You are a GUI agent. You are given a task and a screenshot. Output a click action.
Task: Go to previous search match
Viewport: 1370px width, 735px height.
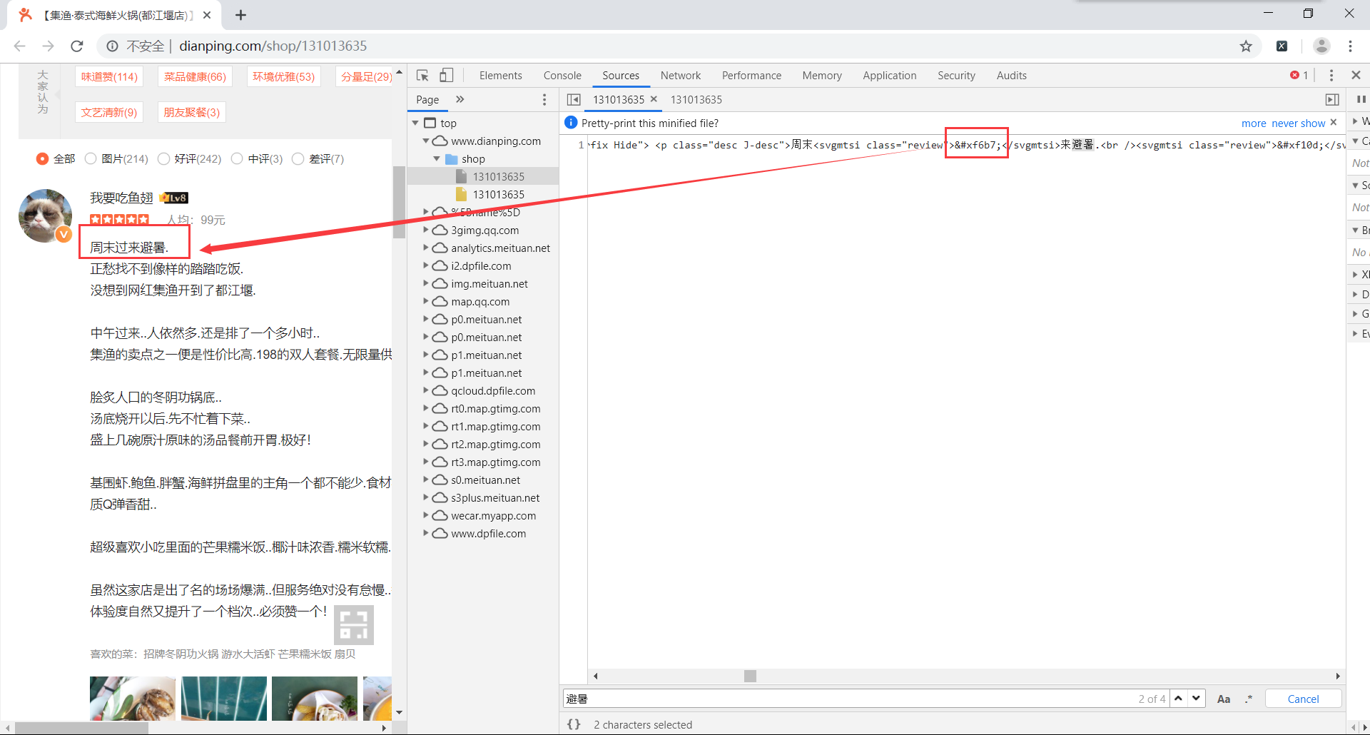pyautogui.click(x=1179, y=699)
